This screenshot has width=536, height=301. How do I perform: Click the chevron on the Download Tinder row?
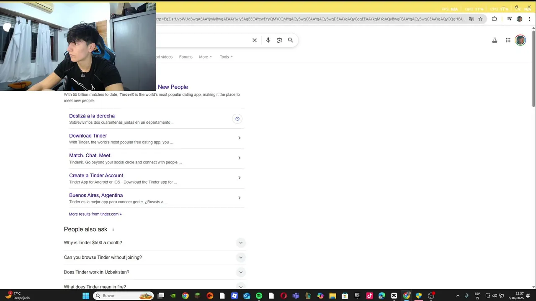(x=239, y=138)
